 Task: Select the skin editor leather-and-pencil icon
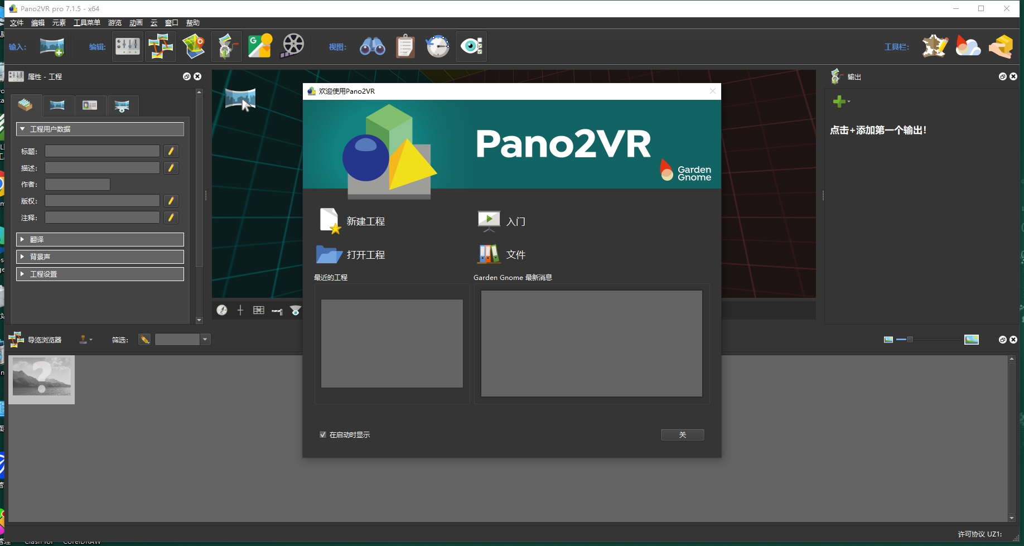[935, 47]
